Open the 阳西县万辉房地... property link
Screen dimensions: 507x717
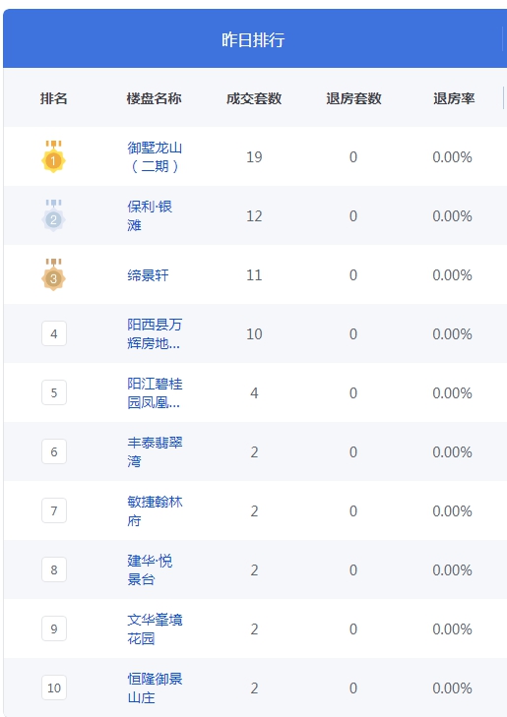[x=155, y=333]
